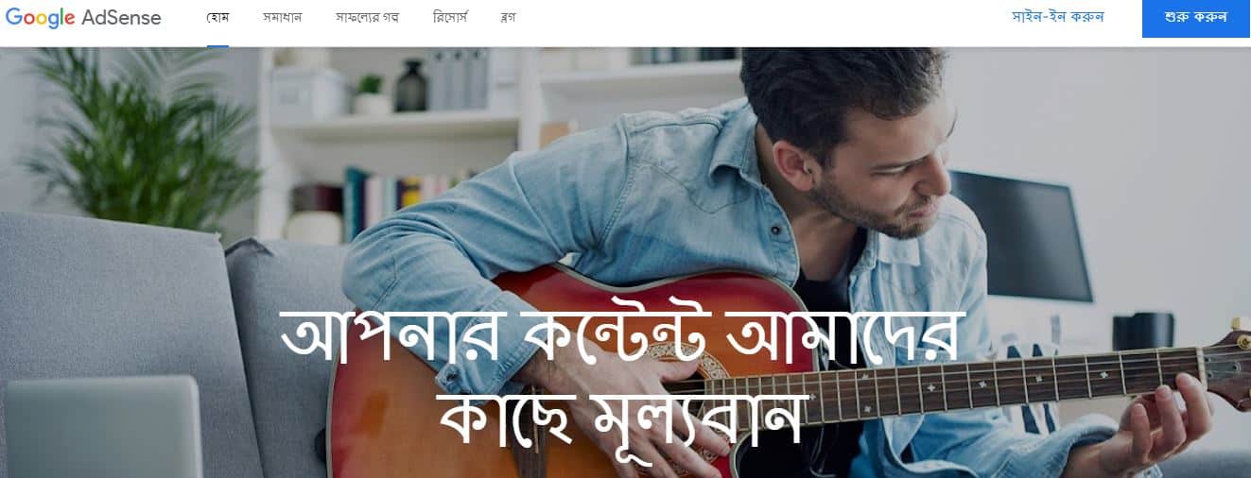Click the blue শুরু করুন button
Screen dimensions: 1251x478
[x=1196, y=18]
